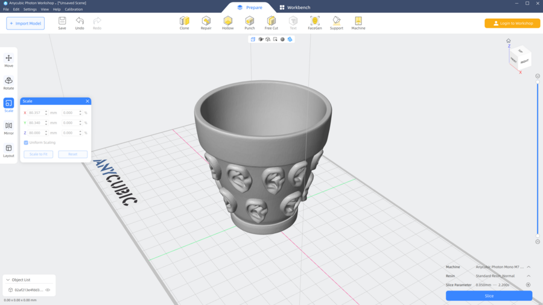The image size is (543, 305).
Task: Toggle the gray sphere shading icon
Action: [282, 39]
